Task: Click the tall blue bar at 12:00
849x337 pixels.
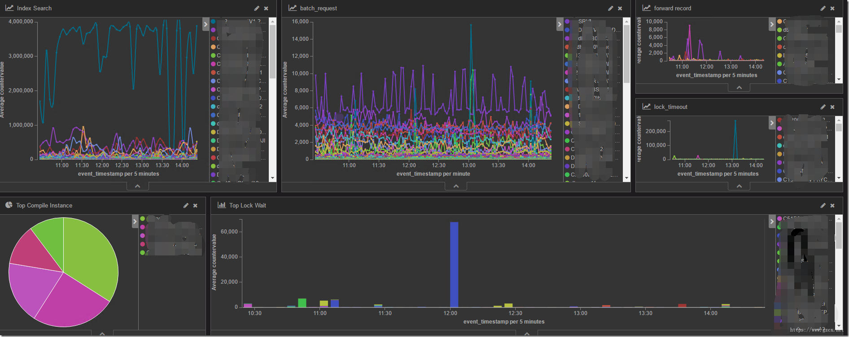Action: [454, 264]
